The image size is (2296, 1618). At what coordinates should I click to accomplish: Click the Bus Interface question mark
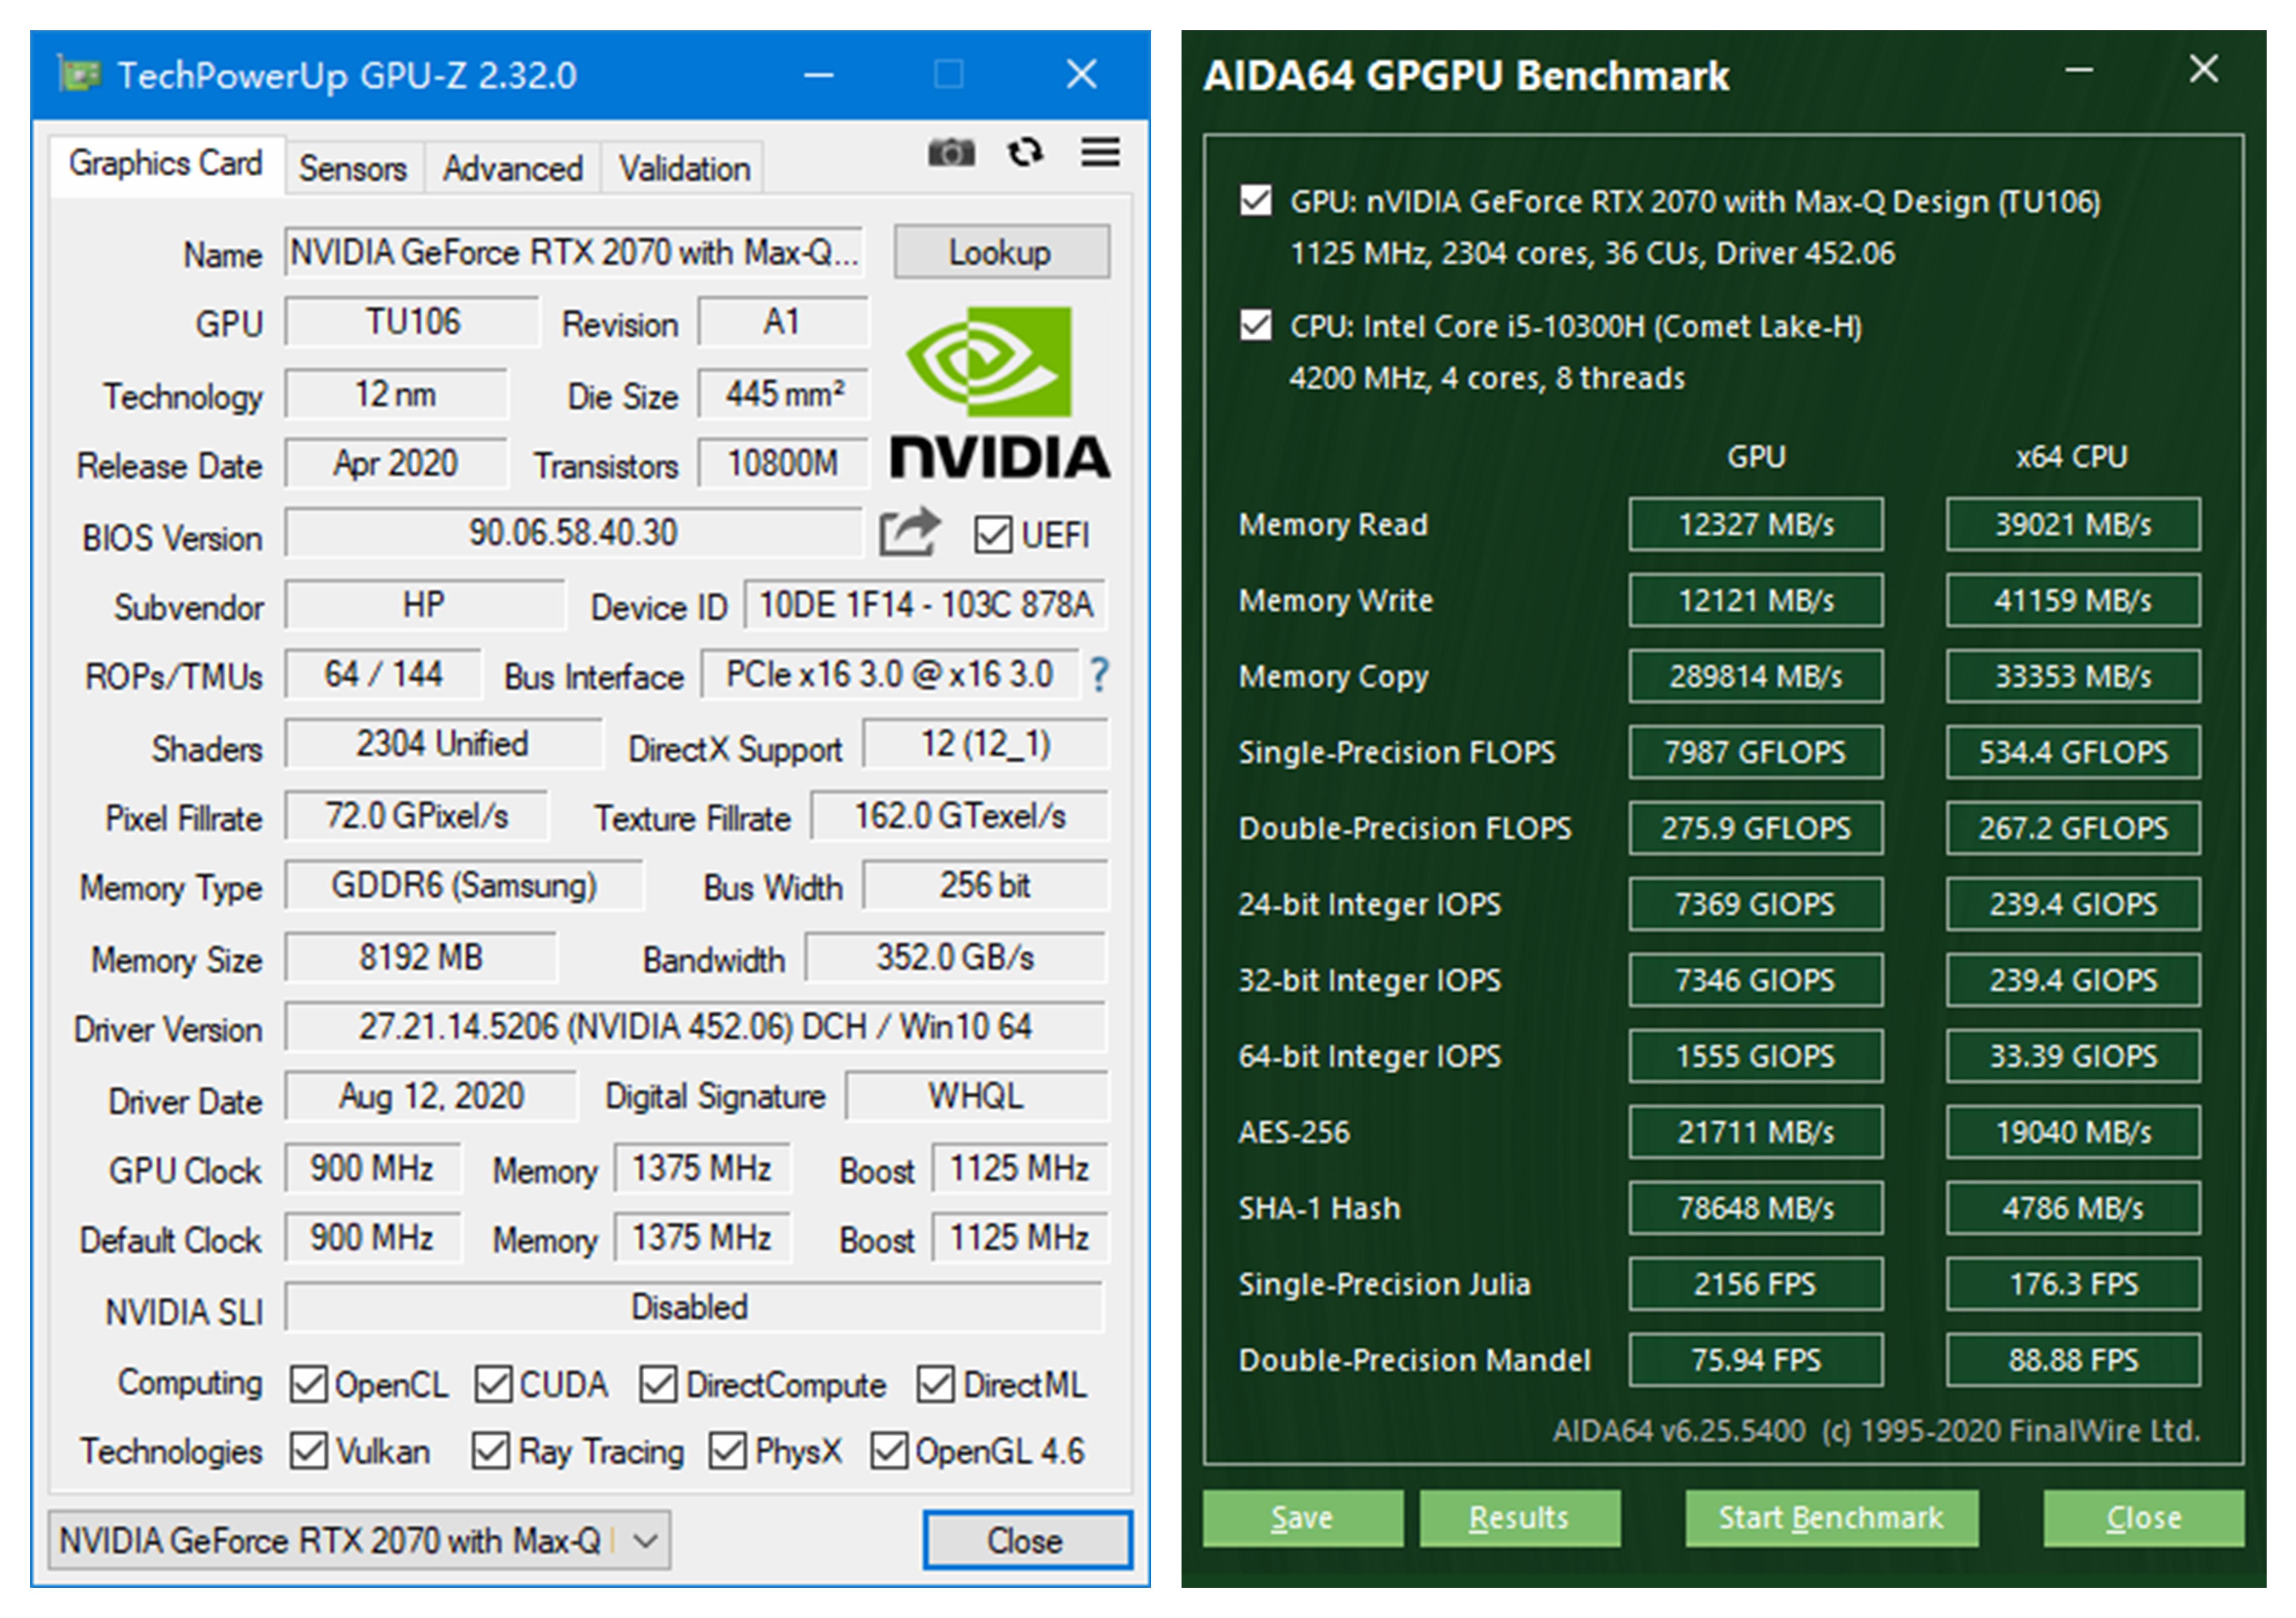[x=1099, y=675]
